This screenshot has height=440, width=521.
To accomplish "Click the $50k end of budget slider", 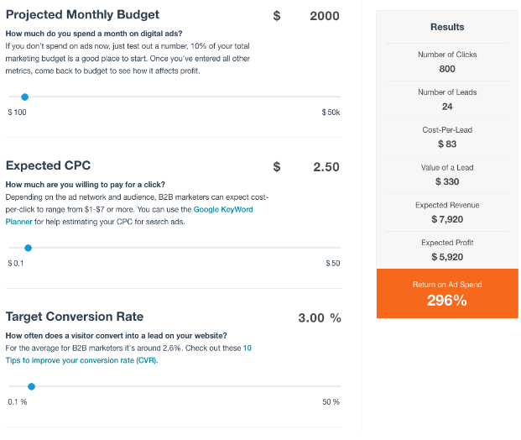I will click(x=331, y=112).
